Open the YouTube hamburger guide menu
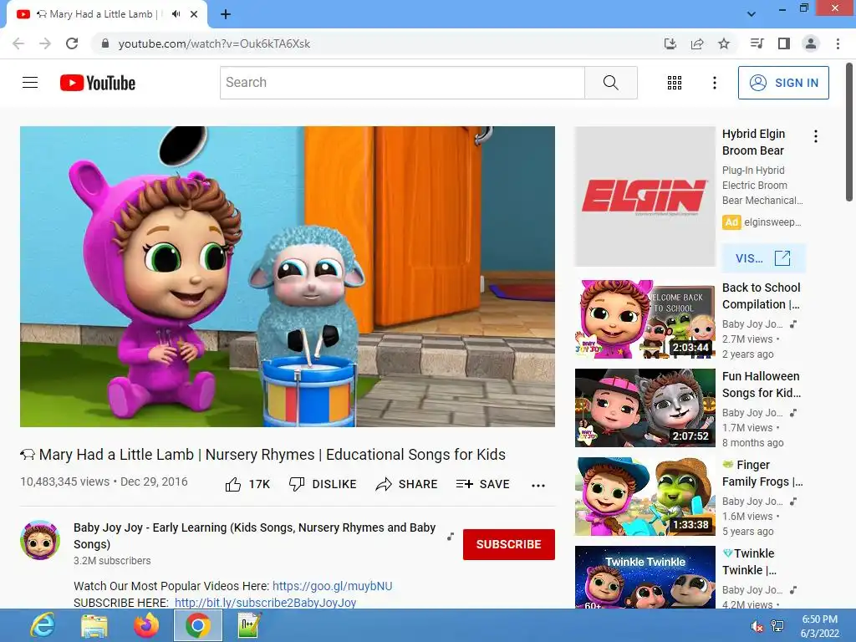This screenshot has height=642, width=856. [30, 83]
